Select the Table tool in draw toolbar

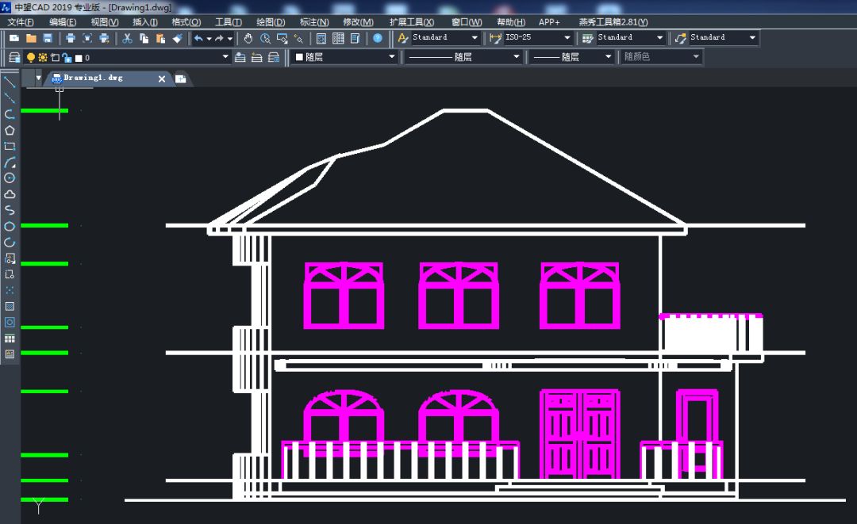point(10,338)
